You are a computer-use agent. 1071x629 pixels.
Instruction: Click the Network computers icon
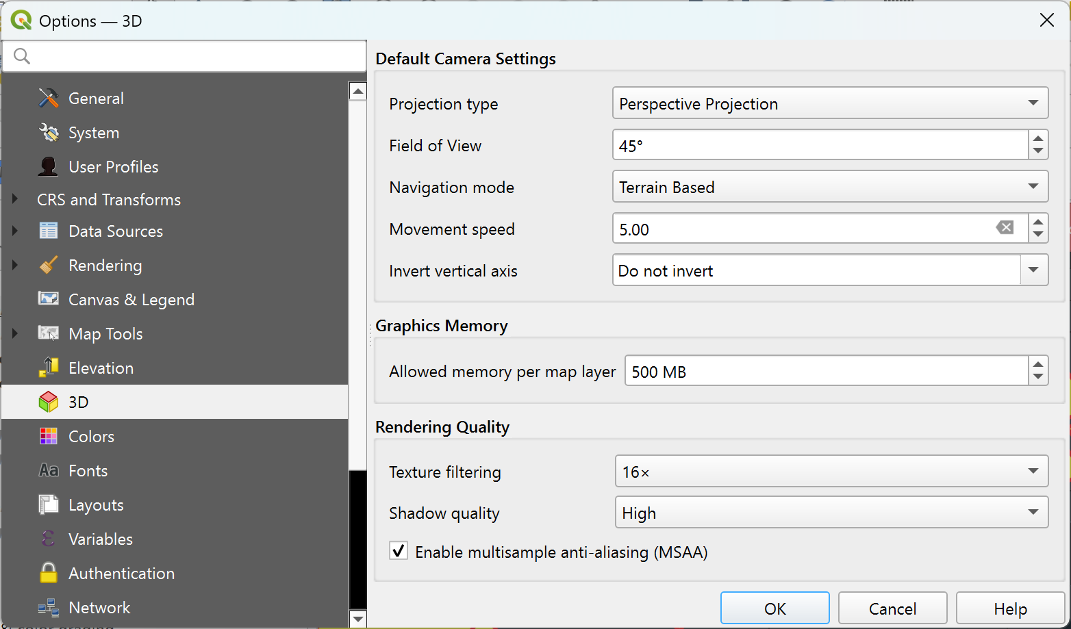[x=49, y=607]
